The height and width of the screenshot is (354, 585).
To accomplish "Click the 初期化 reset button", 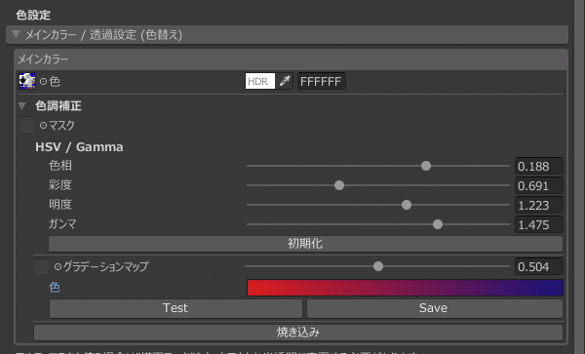I will tap(305, 244).
